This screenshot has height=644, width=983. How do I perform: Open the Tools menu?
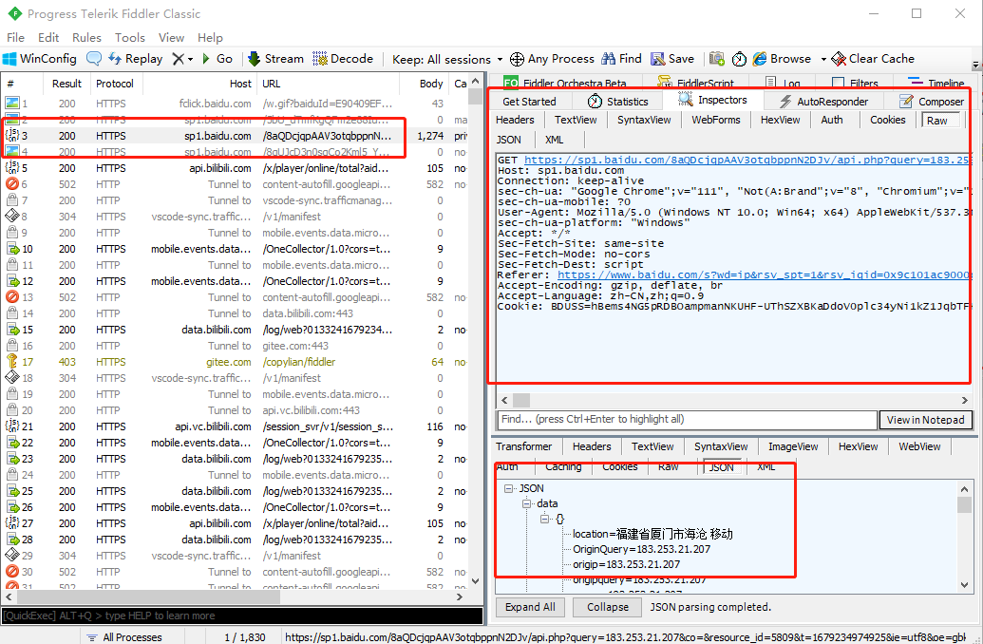coord(130,38)
